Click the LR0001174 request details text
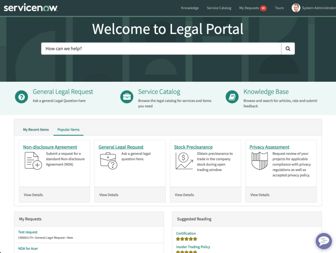The width and height of the screenshot is (336, 253). [x=45, y=237]
